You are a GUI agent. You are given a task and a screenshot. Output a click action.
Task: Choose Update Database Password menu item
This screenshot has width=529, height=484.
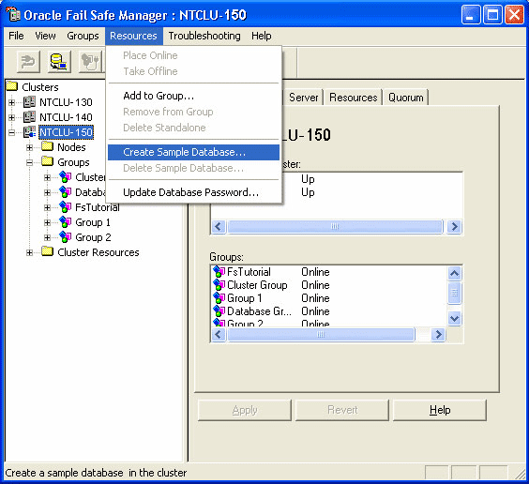coord(193,192)
